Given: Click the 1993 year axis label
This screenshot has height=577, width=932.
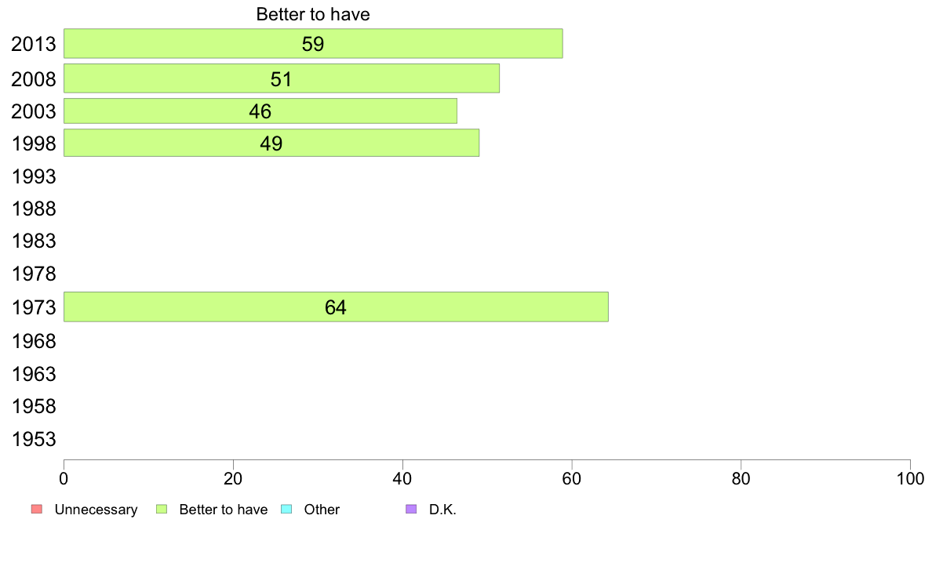Looking at the screenshot, I should pyautogui.click(x=33, y=176).
